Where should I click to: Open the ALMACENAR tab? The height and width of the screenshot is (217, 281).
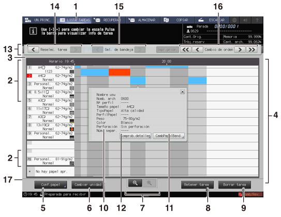143,20
